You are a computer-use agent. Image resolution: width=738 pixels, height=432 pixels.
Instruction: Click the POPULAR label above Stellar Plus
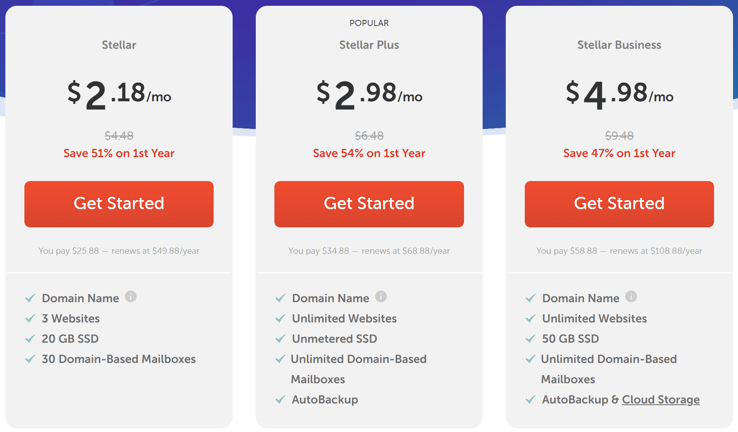pos(369,23)
